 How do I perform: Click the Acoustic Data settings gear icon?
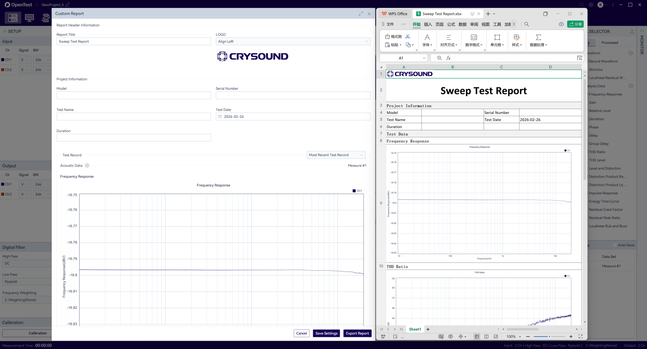87,165
